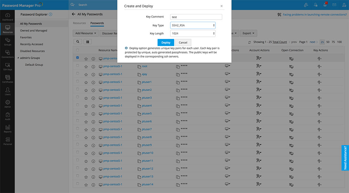Click the Deploy button

pos(166,43)
